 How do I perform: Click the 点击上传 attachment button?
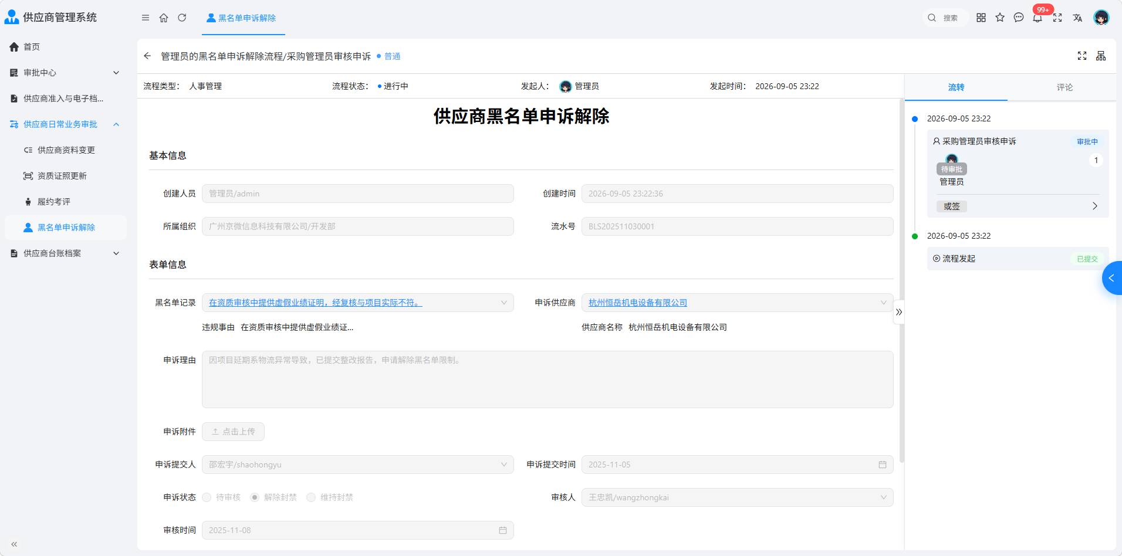tap(233, 432)
